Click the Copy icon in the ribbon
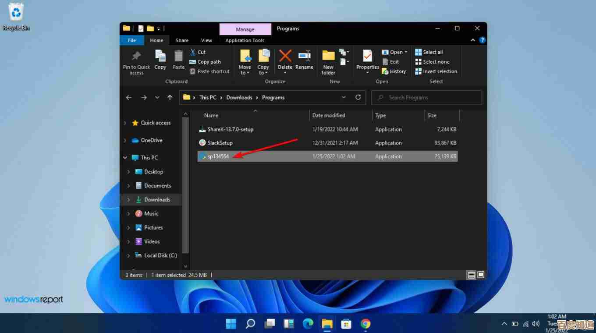This screenshot has width=596, height=333. [x=160, y=60]
